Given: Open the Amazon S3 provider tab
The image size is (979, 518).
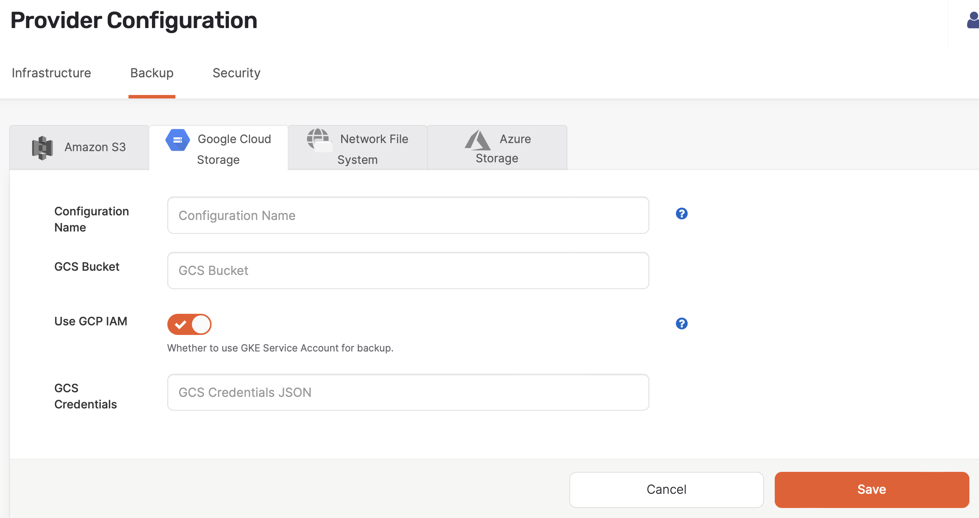Looking at the screenshot, I should point(78,147).
